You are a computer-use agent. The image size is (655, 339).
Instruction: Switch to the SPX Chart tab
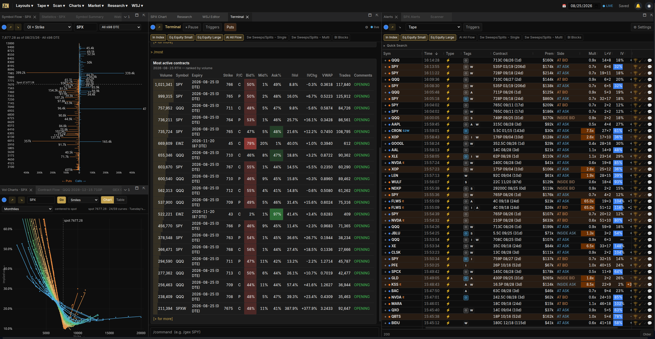[158, 17]
